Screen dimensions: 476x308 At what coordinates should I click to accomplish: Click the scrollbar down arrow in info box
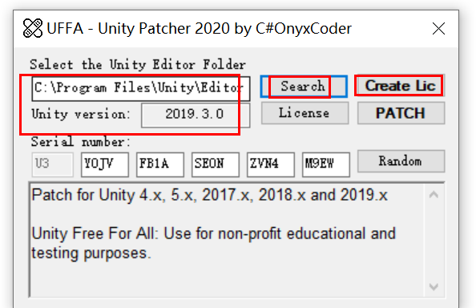point(434,286)
